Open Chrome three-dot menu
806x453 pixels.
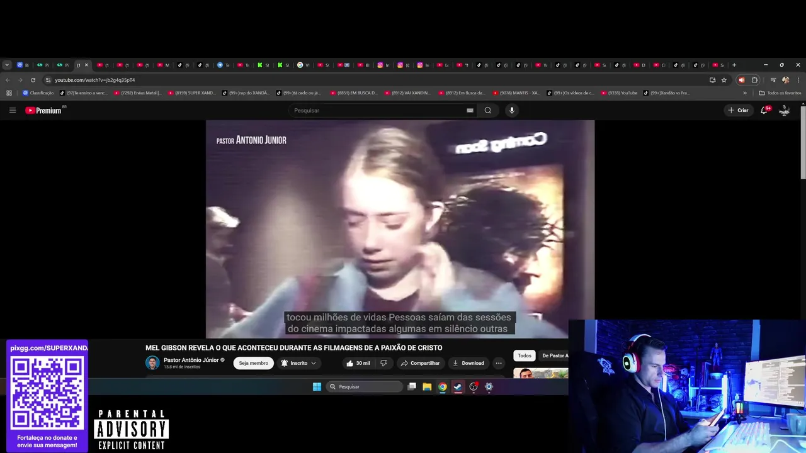(x=798, y=80)
